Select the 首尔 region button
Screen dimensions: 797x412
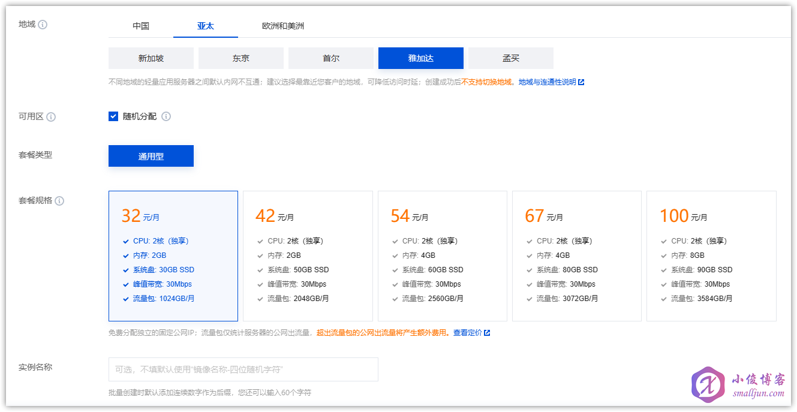(x=331, y=58)
